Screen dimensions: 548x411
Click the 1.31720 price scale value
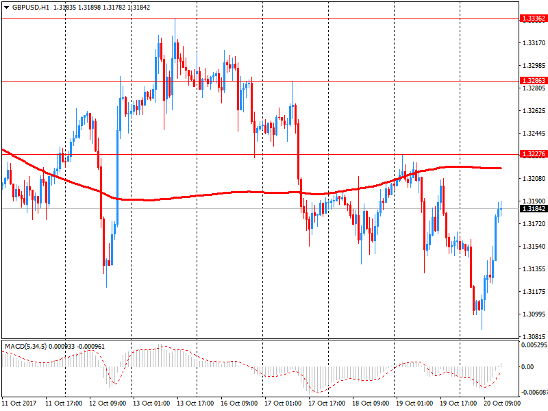tap(534, 224)
